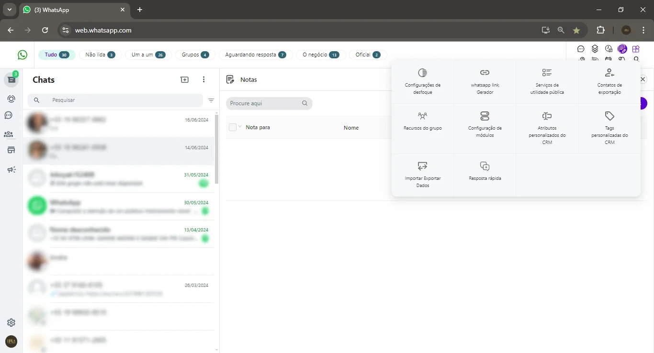This screenshot has height=353, width=654.
Task: Open Settings gear in left sidebar
Action: point(11,323)
